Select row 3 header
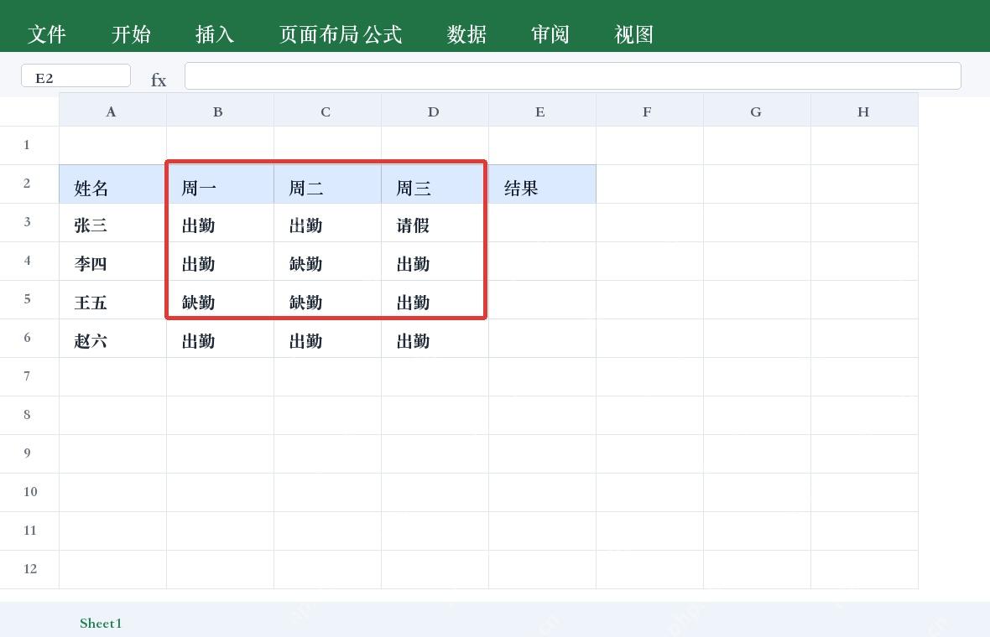 pyautogui.click(x=29, y=222)
